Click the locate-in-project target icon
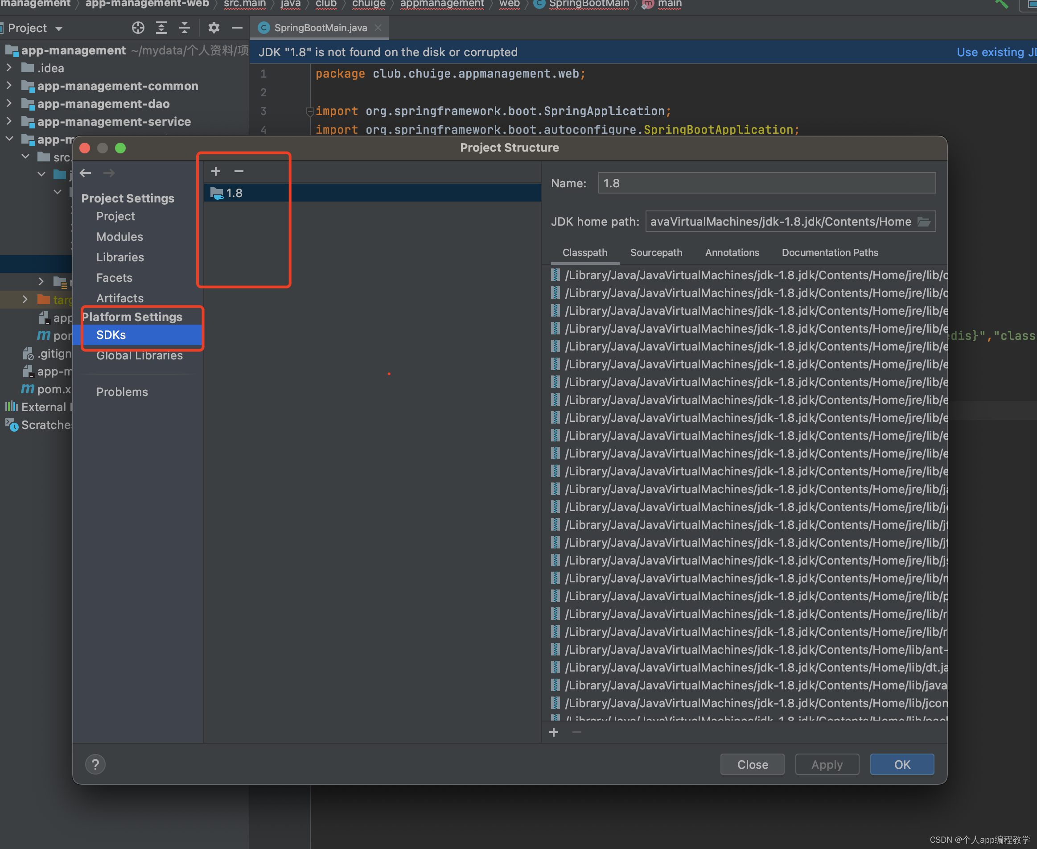This screenshot has width=1037, height=849. [138, 28]
